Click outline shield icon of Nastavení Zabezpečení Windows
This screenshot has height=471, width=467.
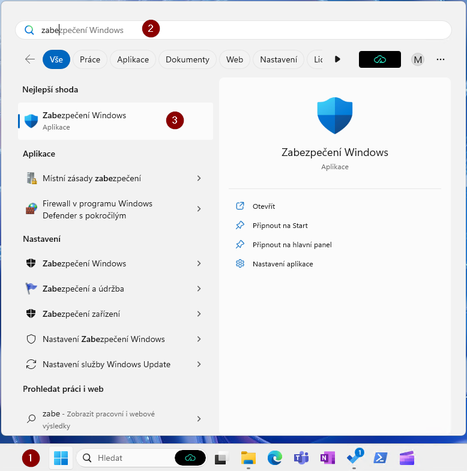coord(31,339)
